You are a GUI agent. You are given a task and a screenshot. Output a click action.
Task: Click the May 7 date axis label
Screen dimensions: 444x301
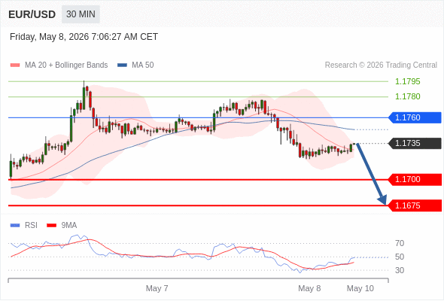pyautogui.click(x=157, y=288)
